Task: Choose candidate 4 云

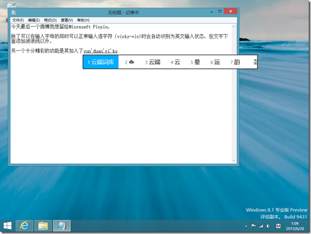Action: (x=175, y=62)
